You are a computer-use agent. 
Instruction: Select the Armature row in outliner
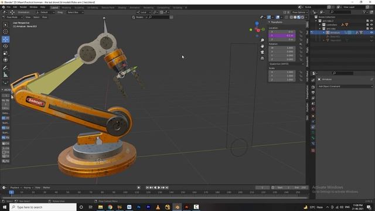[342, 33]
